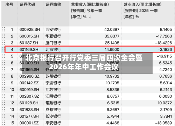
Task: Click the value 8.0757
Action: coord(113,96)
